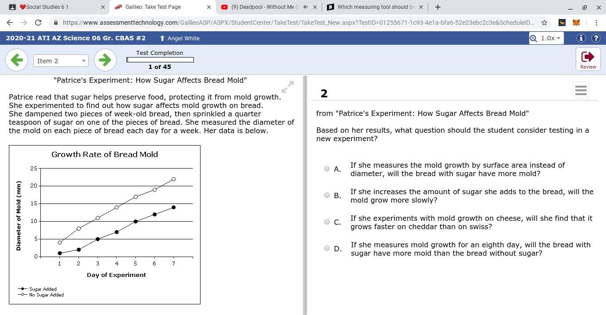Switch to the Galileo: Take Test Page tab

[x=162, y=7]
